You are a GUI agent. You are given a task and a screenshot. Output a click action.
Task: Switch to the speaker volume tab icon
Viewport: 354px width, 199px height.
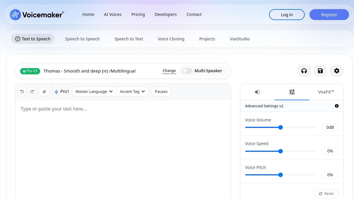[x=258, y=92]
